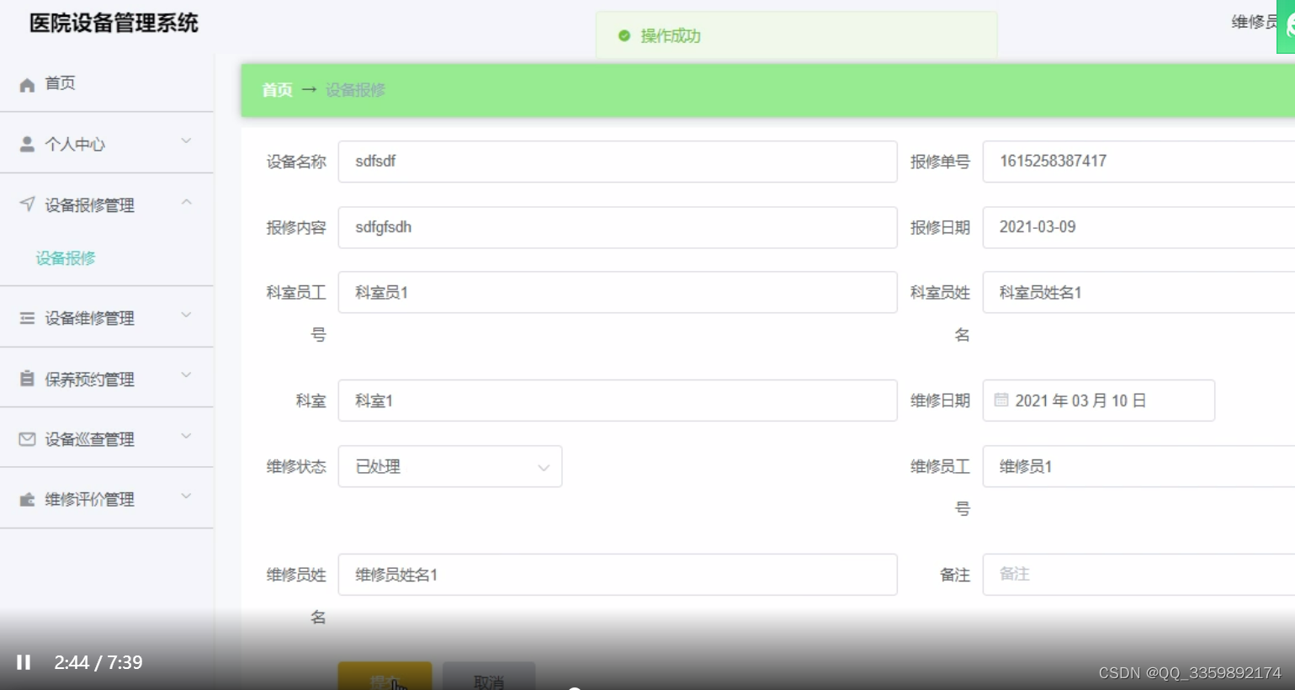Open the 设备维修管理 menu item
This screenshot has height=690, width=1295.
click(x=107, y=318)
